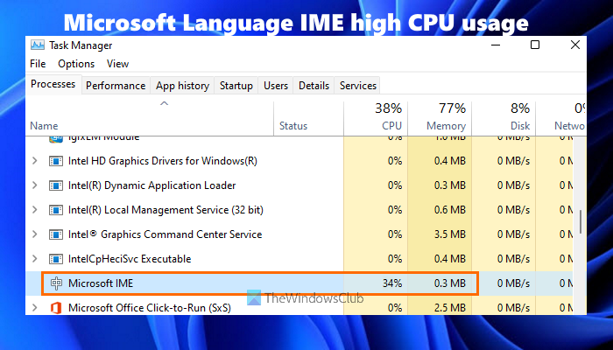
Task: Click the Intel Dynamic Application Loader icon
Action: coord(56,185)
